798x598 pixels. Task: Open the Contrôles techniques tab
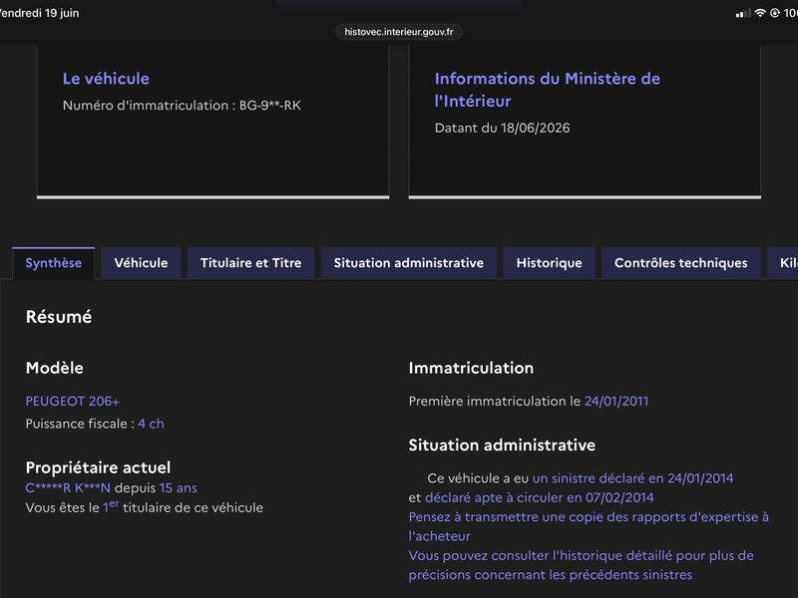coord(681,263)
